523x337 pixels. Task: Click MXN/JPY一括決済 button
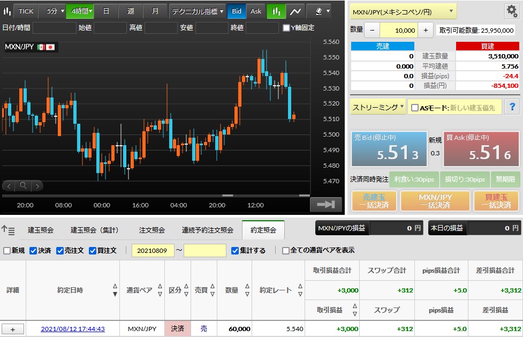[x=435, y=201]
